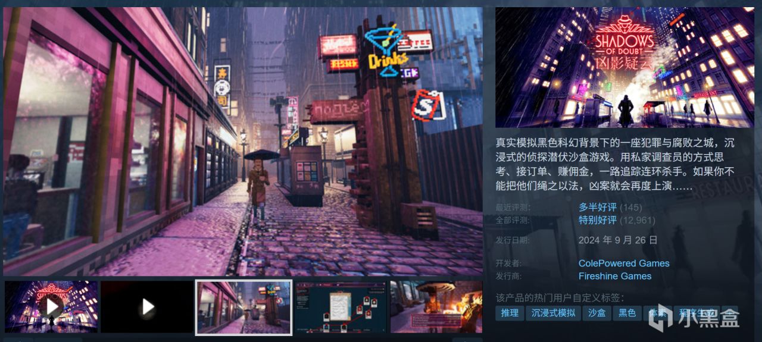Click the 发行日期 label
The width and height of the screenshot is (762, 342).
[x=513, y=240]
